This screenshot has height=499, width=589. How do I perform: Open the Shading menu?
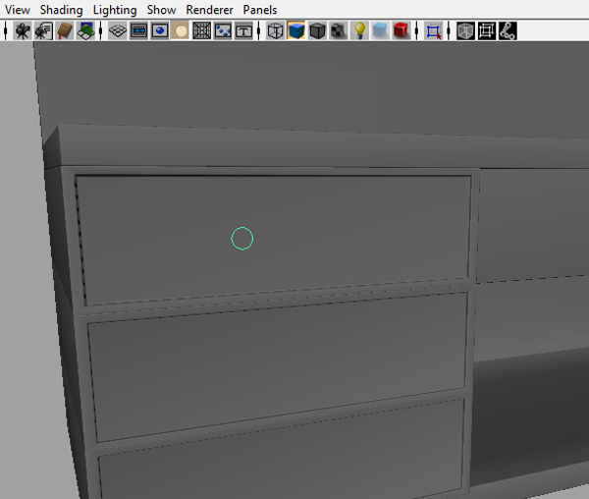click(x=61, y=10)
